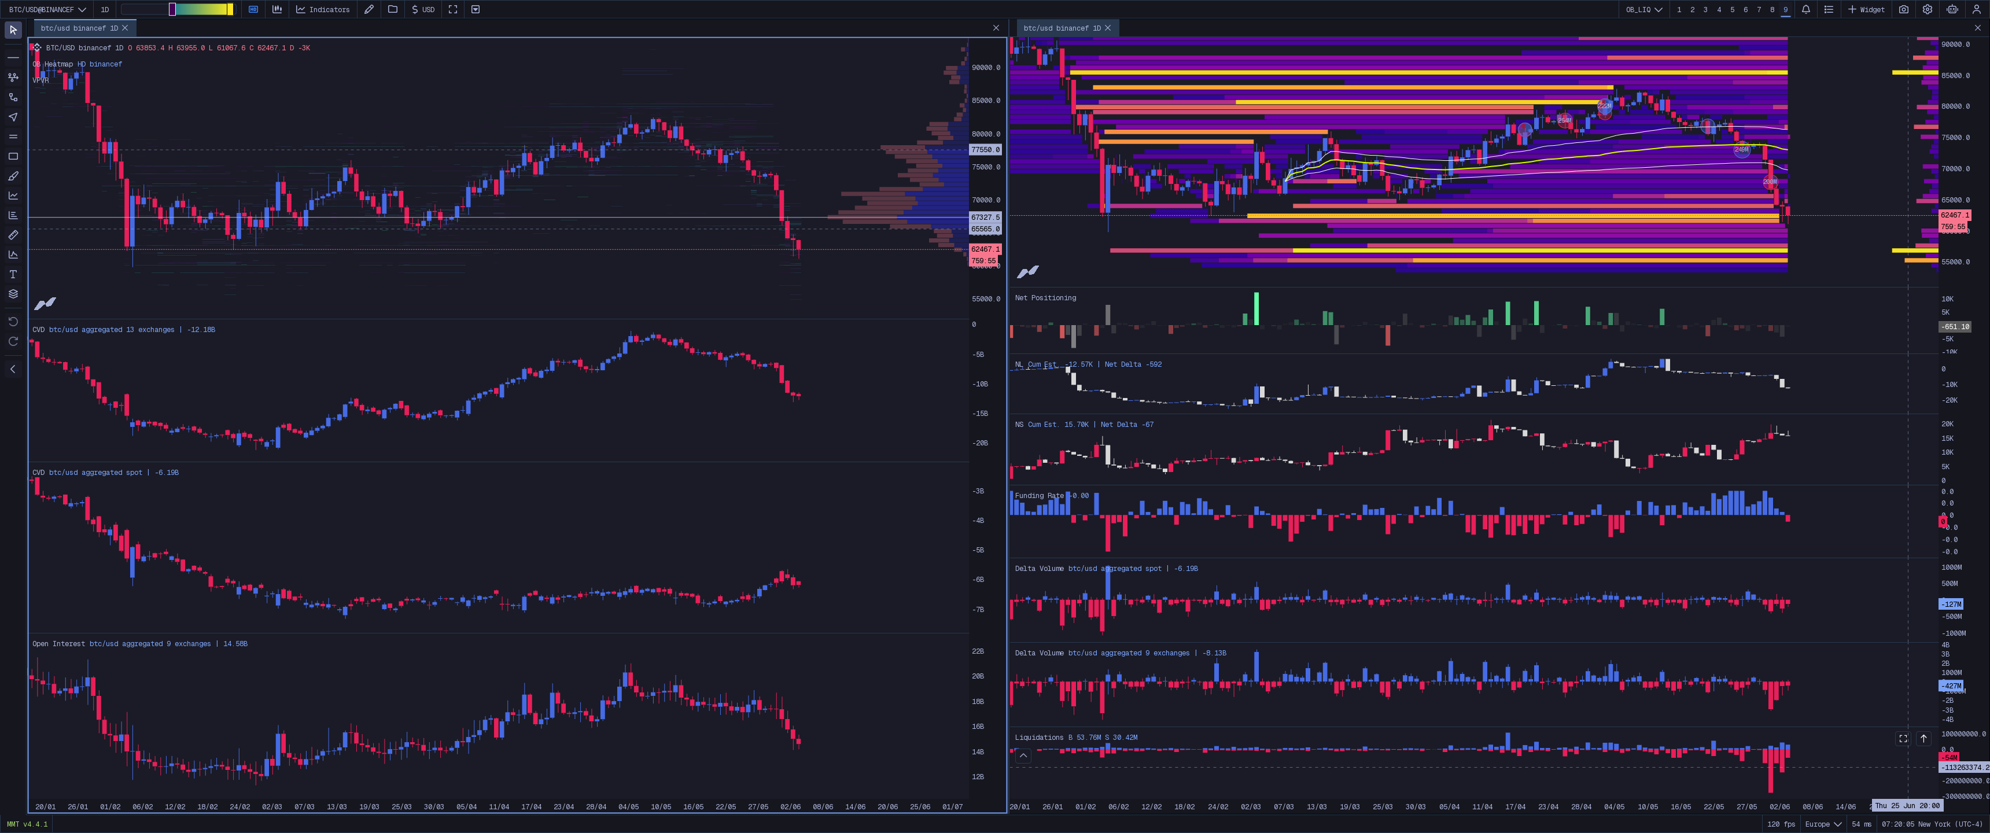The height and width of the screenshot is (833, 1990).
Task: Open the Europe region dropdown in status bar
Action: coord(1823,824)
